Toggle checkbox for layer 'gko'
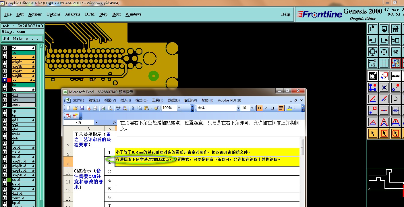Viewport: 404px width, 207px height. 5,129
